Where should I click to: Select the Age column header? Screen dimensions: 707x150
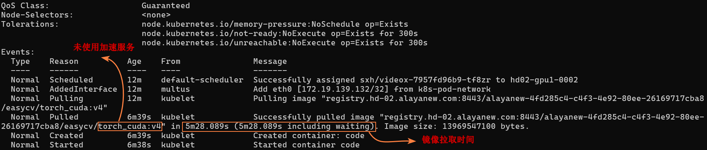(134, 61)
